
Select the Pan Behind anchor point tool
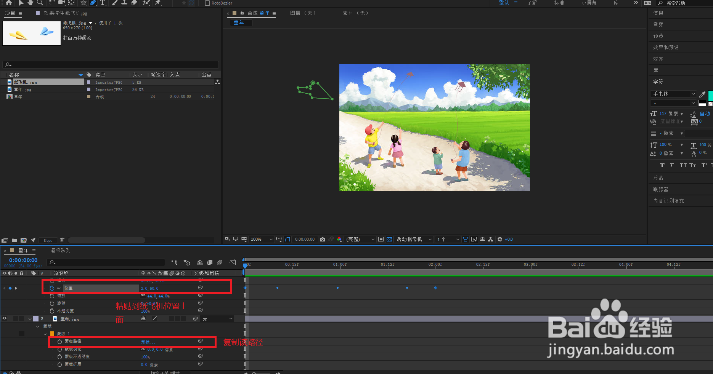pyautogui.click(x=71, y=3)
